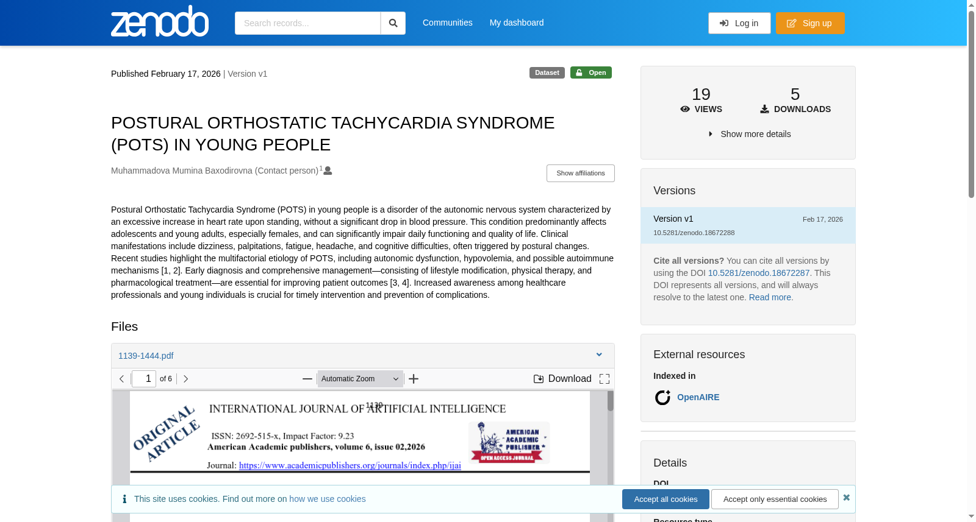The height and width of the screenshot is (522, 976).
Task: Open the OpenAIRE link
Action: click(x=698, y=397)
